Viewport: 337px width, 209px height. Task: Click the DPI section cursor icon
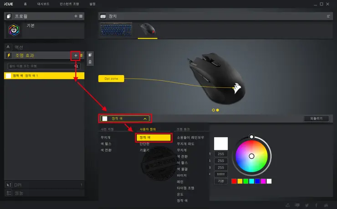[9, 185]
